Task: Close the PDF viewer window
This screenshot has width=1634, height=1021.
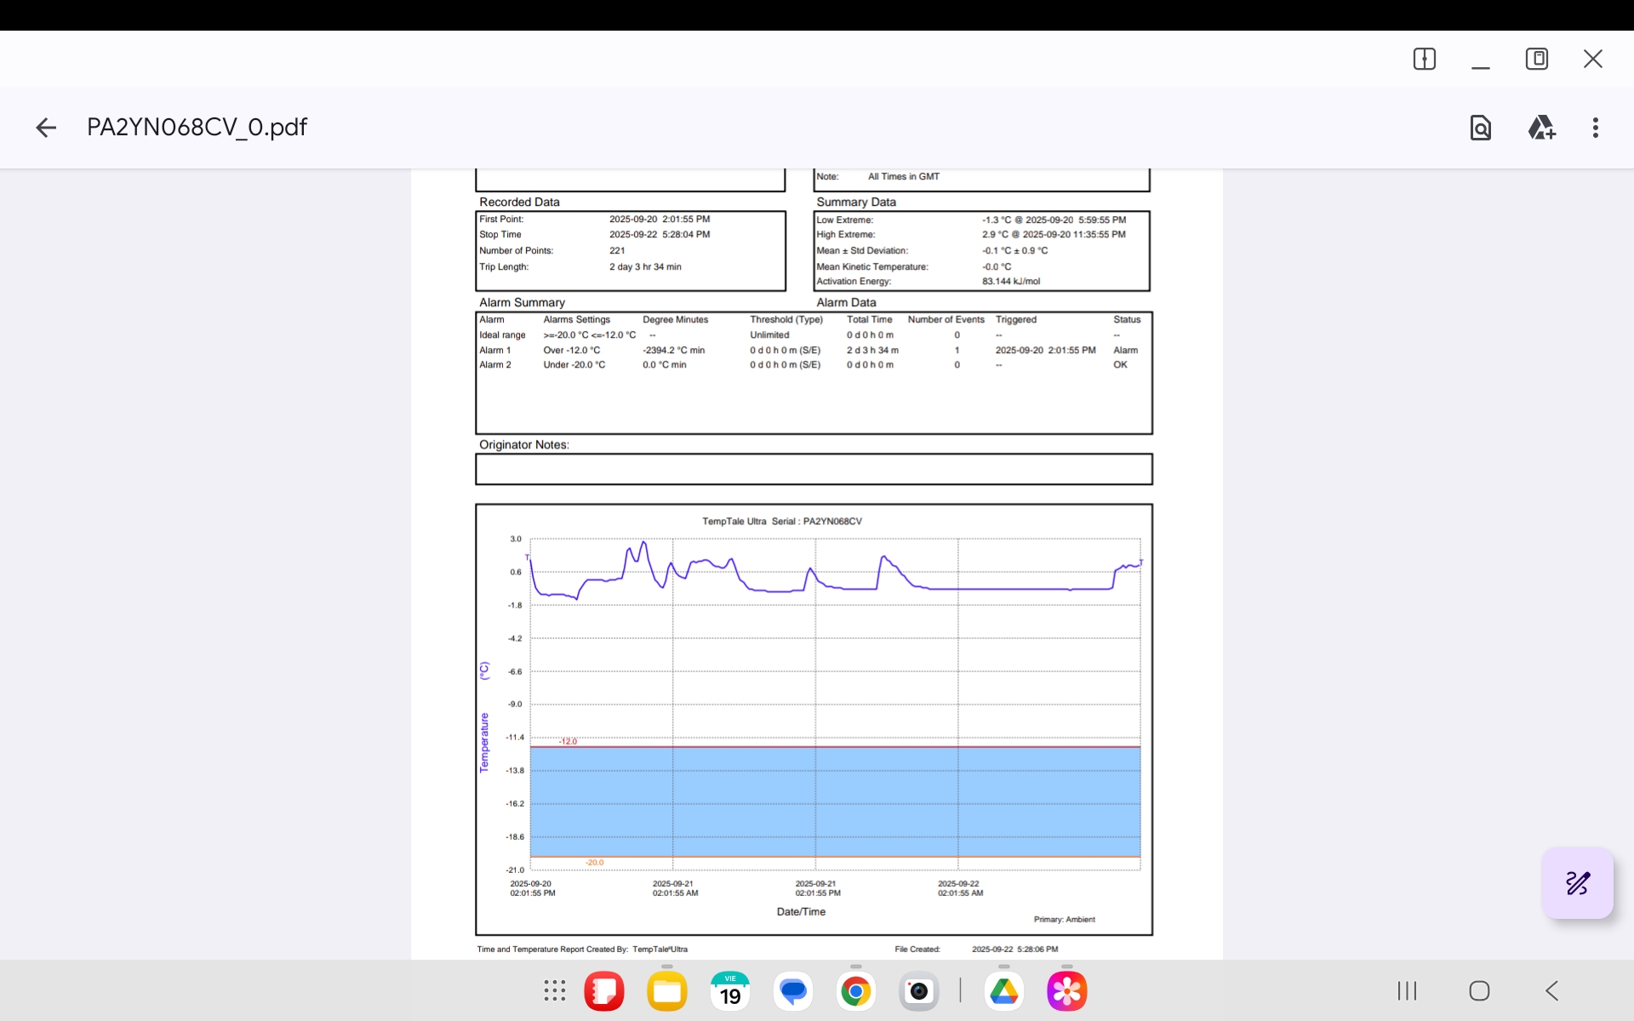Action: click(x=1593, y=59)
